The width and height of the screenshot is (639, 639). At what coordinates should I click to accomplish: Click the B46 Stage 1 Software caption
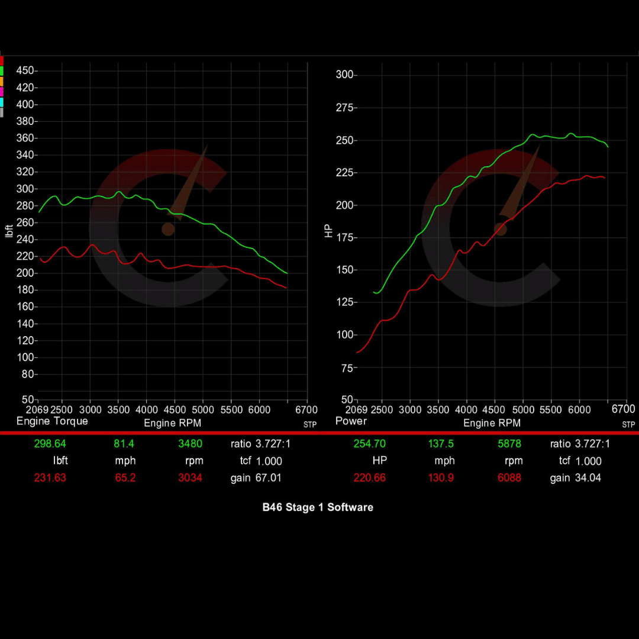point(318,507)
